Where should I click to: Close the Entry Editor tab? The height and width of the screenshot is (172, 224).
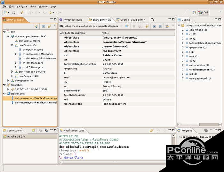click(109, 20)
